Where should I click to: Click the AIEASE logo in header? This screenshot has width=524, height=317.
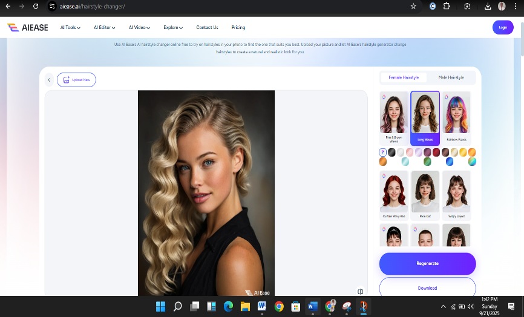click(29, 27)
